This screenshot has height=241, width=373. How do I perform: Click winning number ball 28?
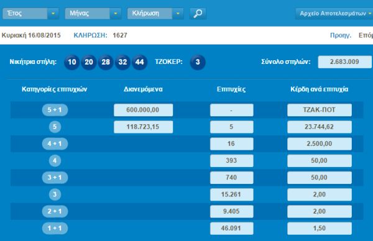pyautogui.click(x=106, y=62)
